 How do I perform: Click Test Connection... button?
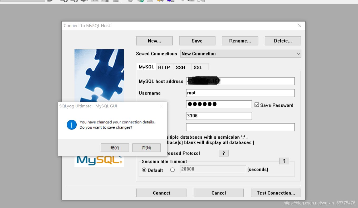276,193
